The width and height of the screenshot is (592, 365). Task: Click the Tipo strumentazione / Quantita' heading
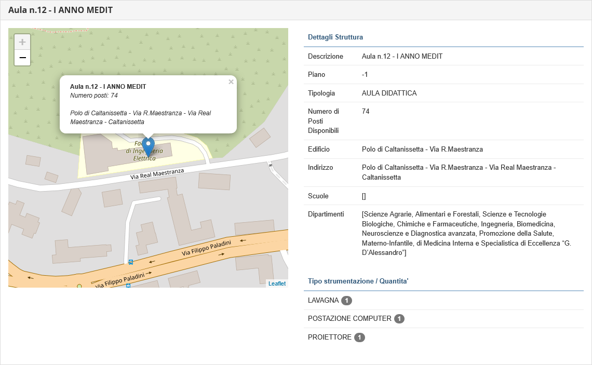pyautogui.click(x=358, y=281)
